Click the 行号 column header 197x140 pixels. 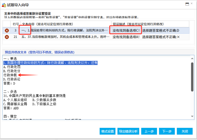(x=16, y=24)
